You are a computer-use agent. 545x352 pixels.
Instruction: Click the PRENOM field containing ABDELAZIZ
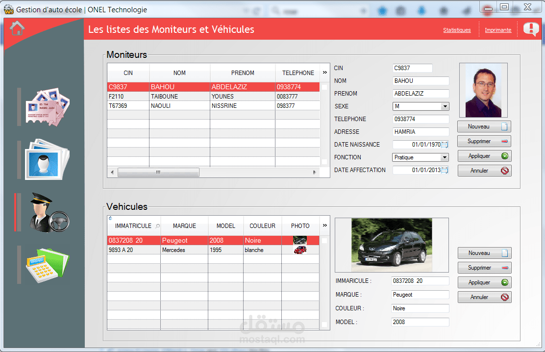421,94
